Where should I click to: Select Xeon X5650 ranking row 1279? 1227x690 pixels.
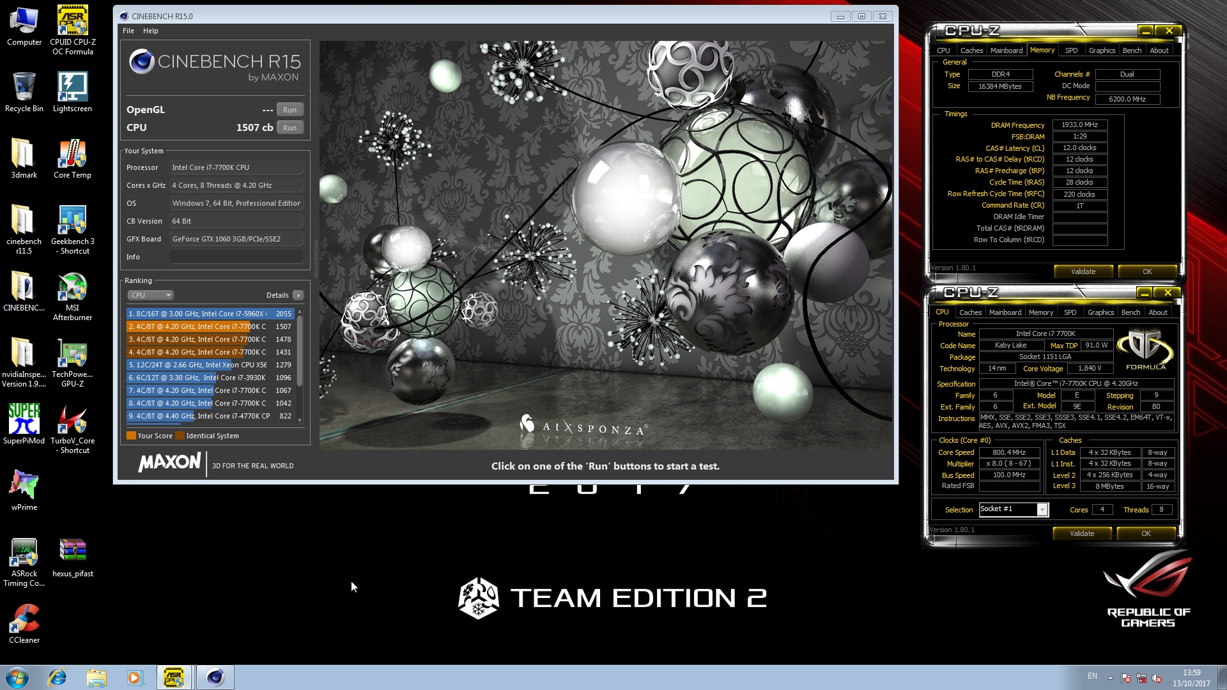pos(210,365)
